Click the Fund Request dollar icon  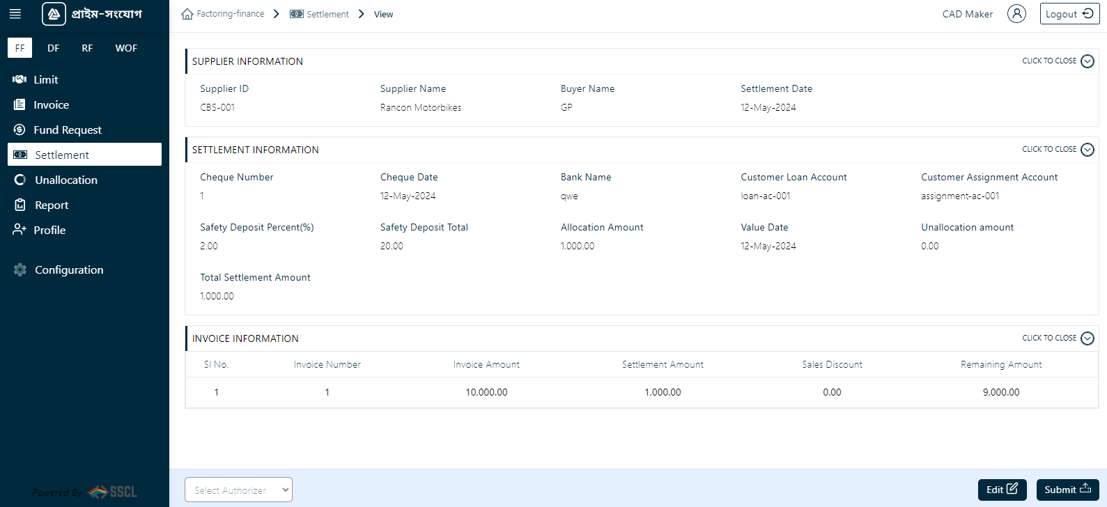pyautogui.click(x=20, y=130)
